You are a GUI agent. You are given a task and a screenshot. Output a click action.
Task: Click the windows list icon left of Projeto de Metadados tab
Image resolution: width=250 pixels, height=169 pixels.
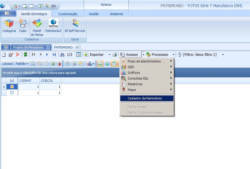click(x=6, y=47)
